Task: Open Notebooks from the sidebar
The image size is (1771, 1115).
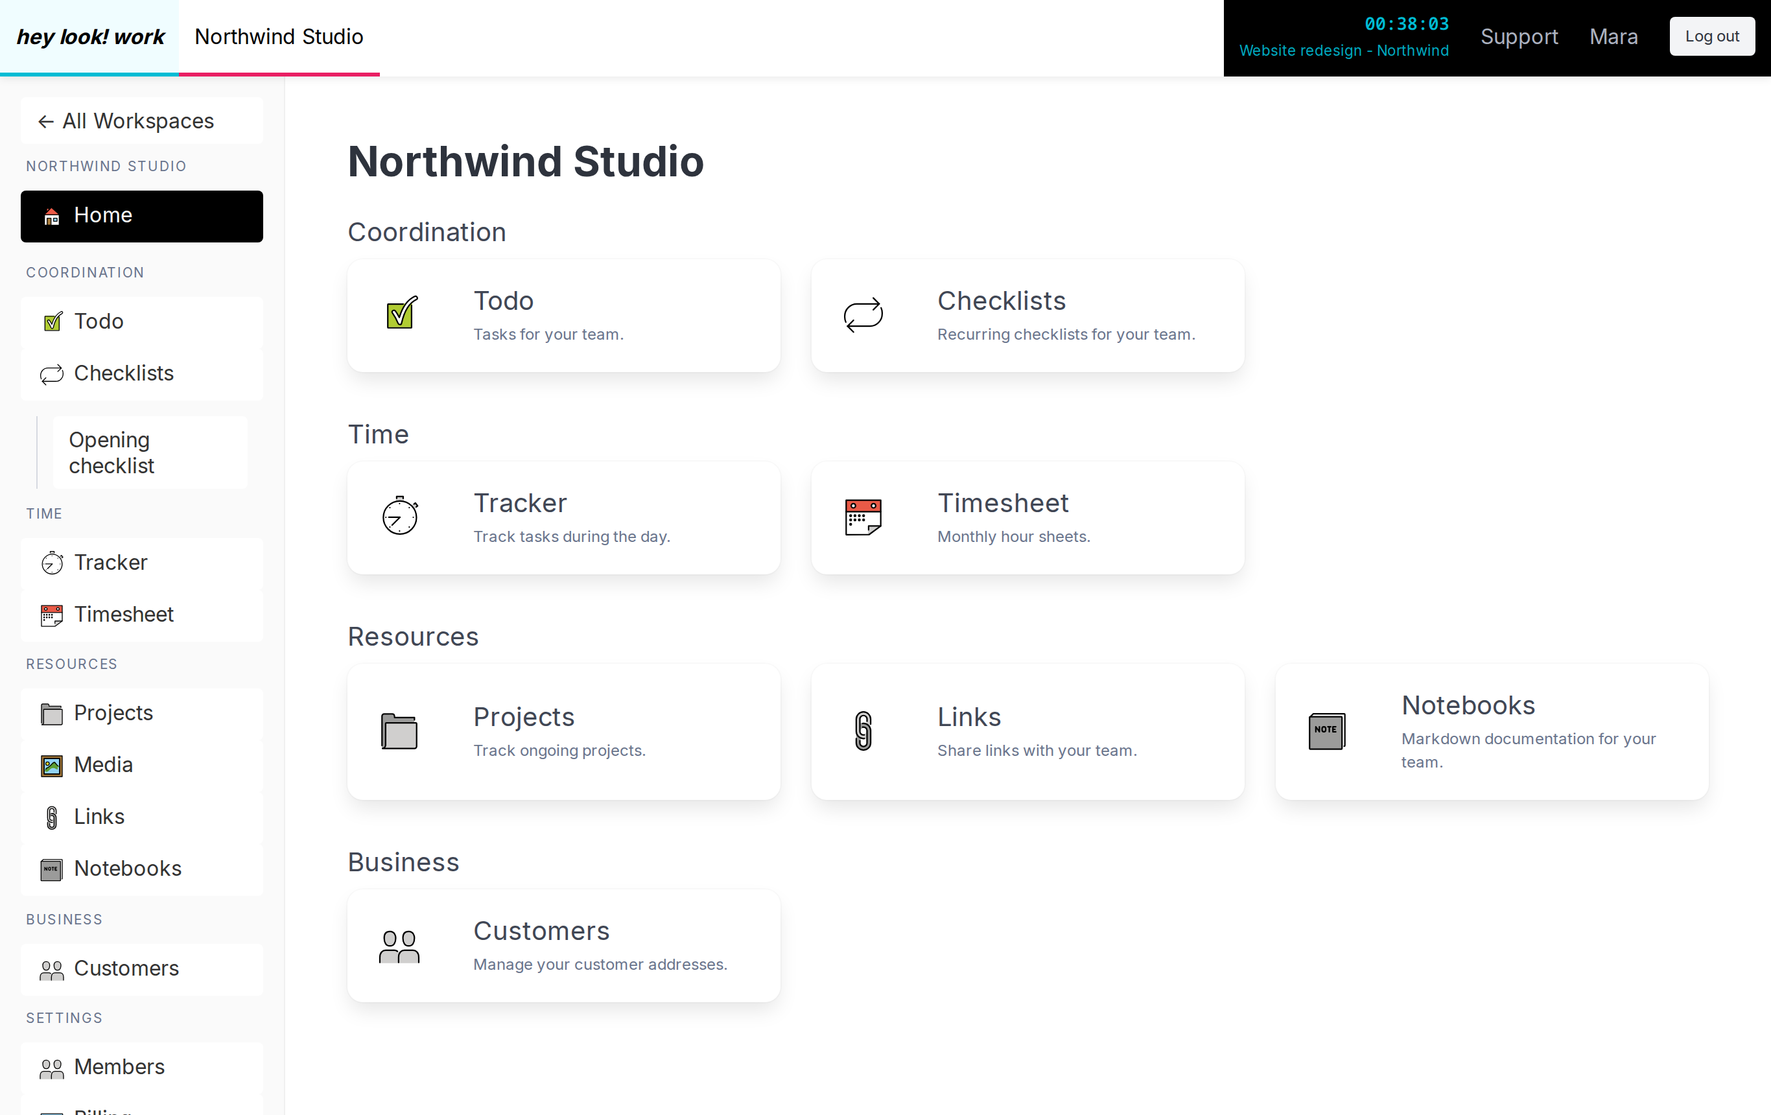Action: 142,869
